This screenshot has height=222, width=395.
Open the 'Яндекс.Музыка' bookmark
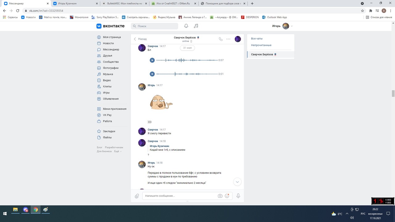click(x=164, y=17)
